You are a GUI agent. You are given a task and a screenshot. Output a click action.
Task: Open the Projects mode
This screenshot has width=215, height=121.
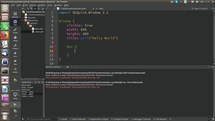(x=15, y=46)
